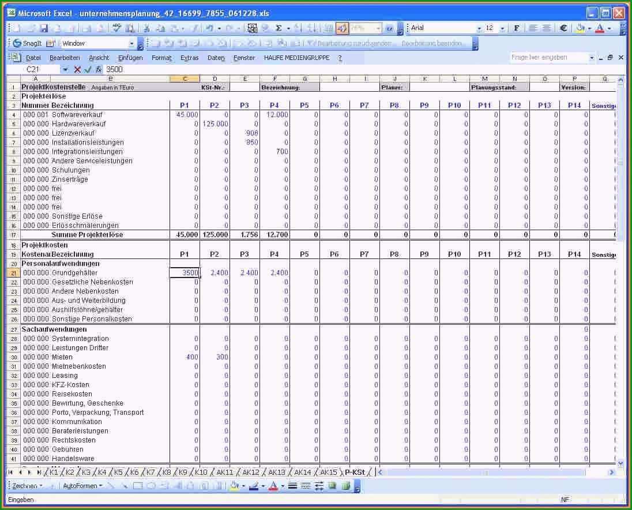Open font color red A swatch
This screenshot has width=632, height=510.
(x=600, y=28)
